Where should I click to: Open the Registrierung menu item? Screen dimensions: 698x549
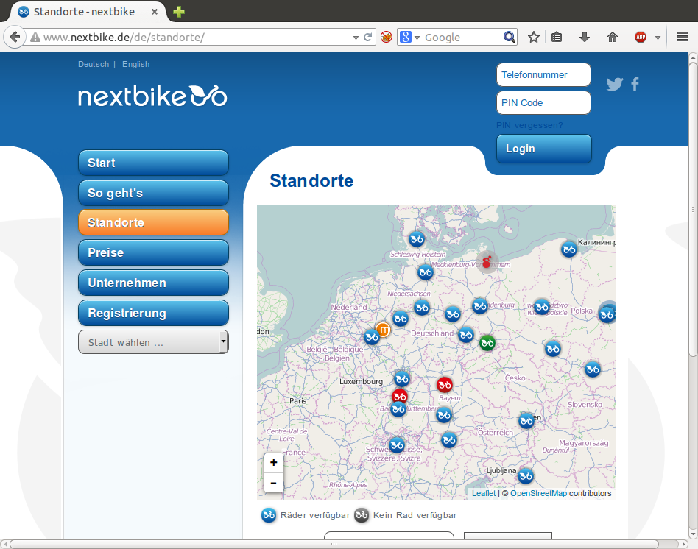click(154, 314)
